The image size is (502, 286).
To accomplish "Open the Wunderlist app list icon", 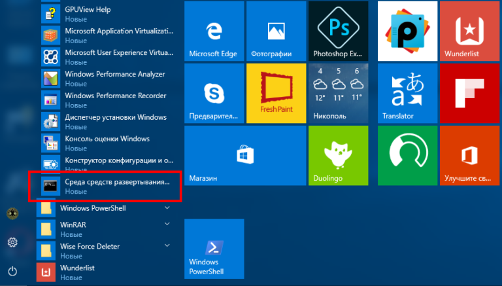I will coord(46,272).
